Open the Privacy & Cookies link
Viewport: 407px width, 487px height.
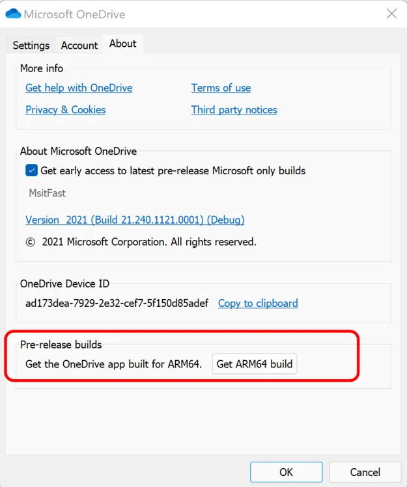(x=65, y=110)
